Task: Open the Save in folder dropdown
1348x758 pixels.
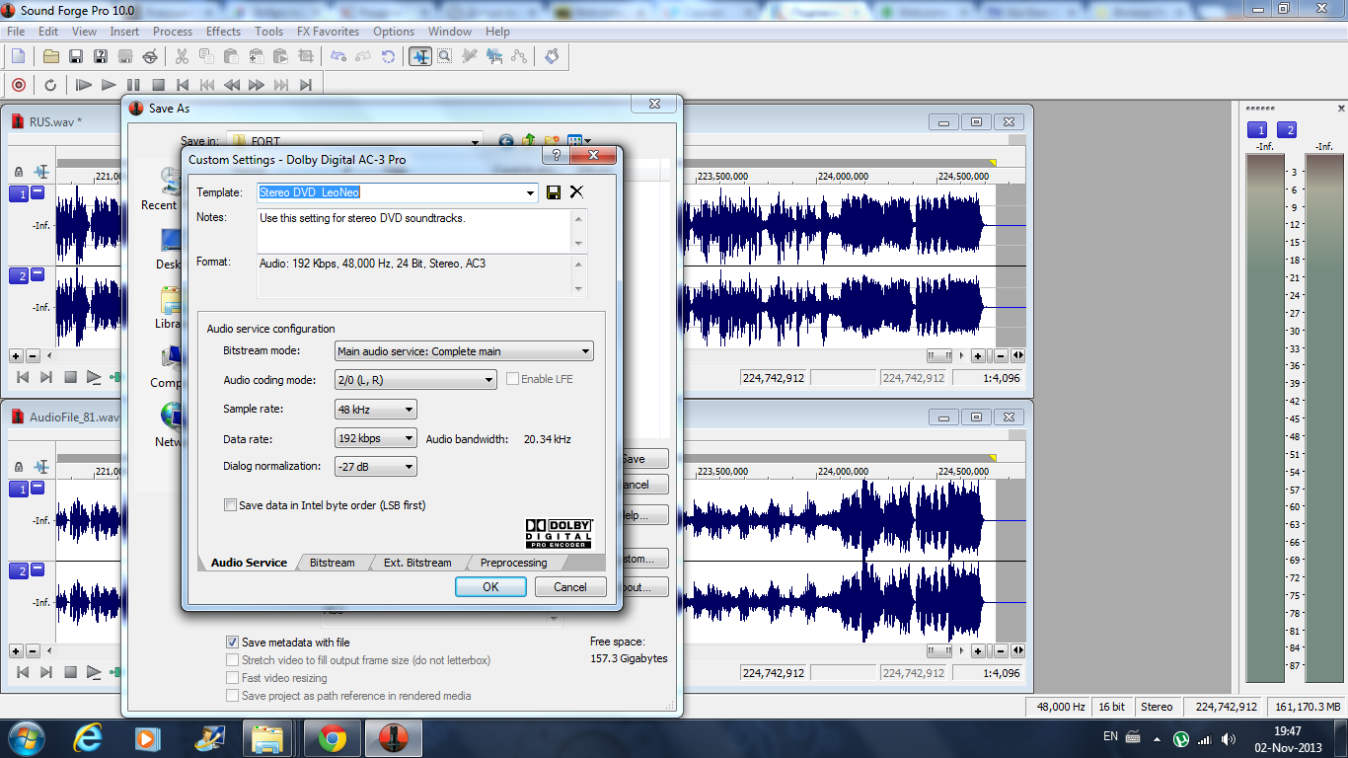Action: coord(475,141)
